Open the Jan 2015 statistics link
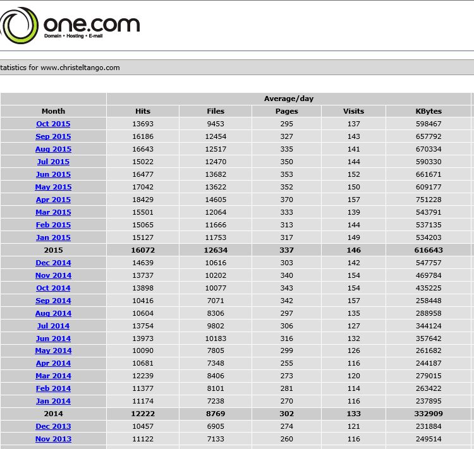Screen dimensions: 474x449 tap(53, 238)
